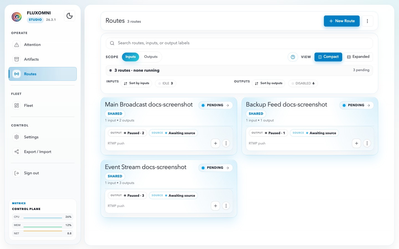This screenshot has width=399, height=249.
Task: Click Backup Feed Awaiting source chip
Action: pyautogui.click(x=314, y=133)
